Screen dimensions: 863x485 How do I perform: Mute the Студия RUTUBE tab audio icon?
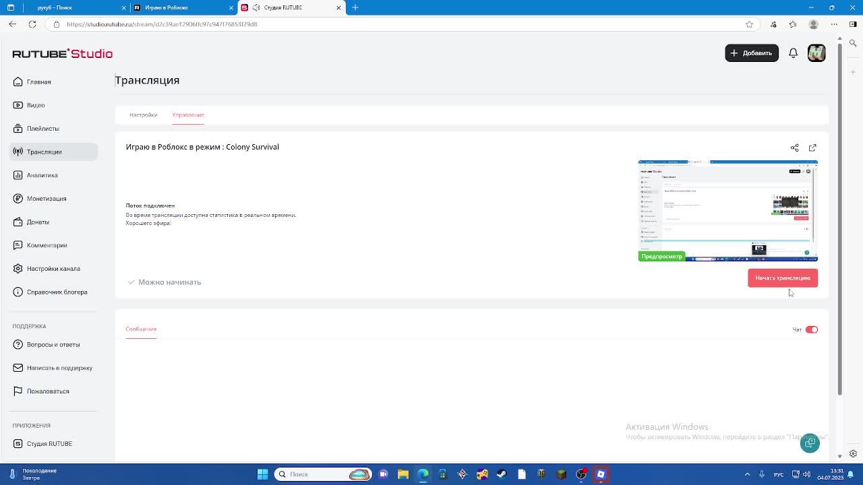256,7
